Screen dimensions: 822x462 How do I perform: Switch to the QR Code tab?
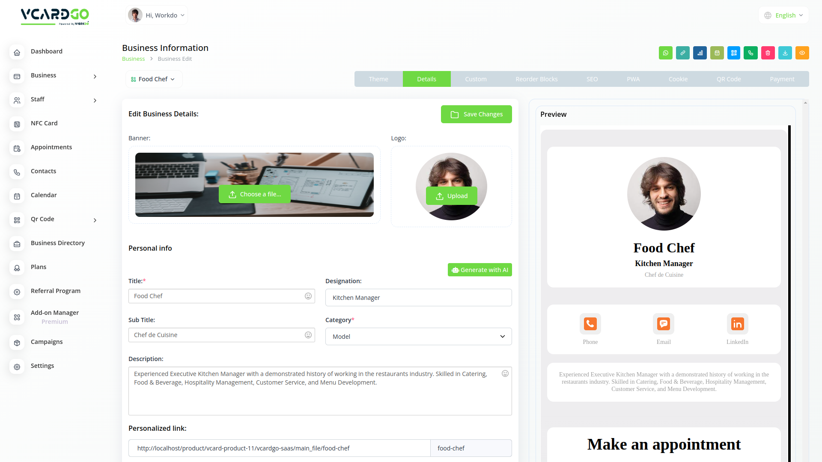729,79
